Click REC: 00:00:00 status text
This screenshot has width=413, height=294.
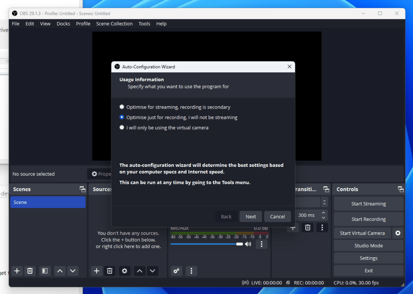click(x=309, y=283)
